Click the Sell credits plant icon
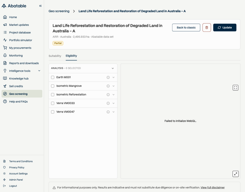245x192 pixels. tap(5, 86)
